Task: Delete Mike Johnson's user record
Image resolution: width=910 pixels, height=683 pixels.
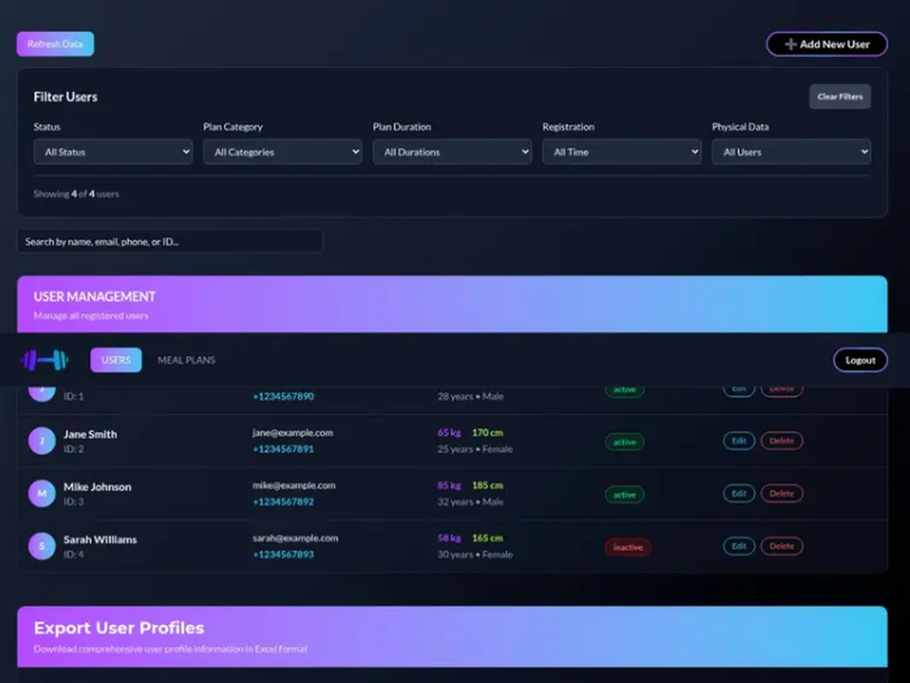Action: 782,494
